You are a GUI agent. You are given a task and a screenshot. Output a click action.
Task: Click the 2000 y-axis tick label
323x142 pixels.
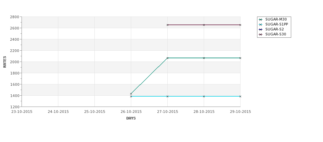click(x=15, y=62)
